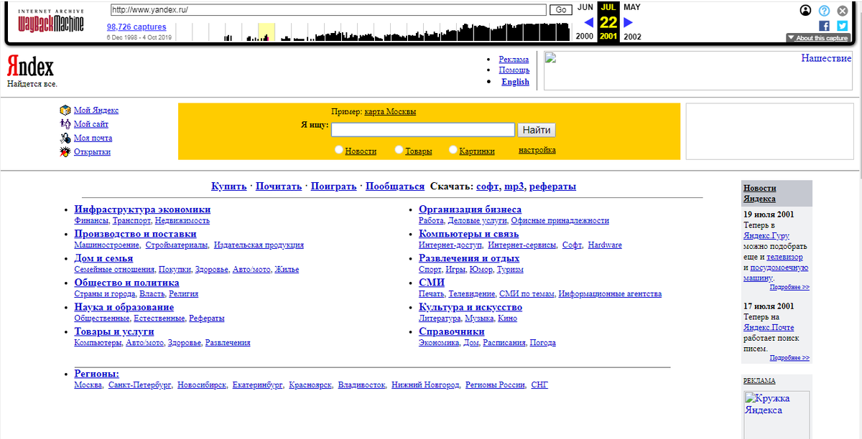Click the Я ищу search input field
Image resolution: width=862 pixels, height=439 pixels.
[423, 130]
